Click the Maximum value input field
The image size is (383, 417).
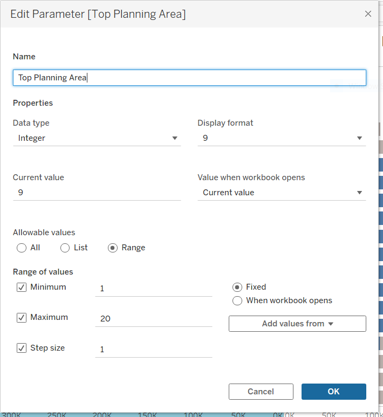(153, 319)
